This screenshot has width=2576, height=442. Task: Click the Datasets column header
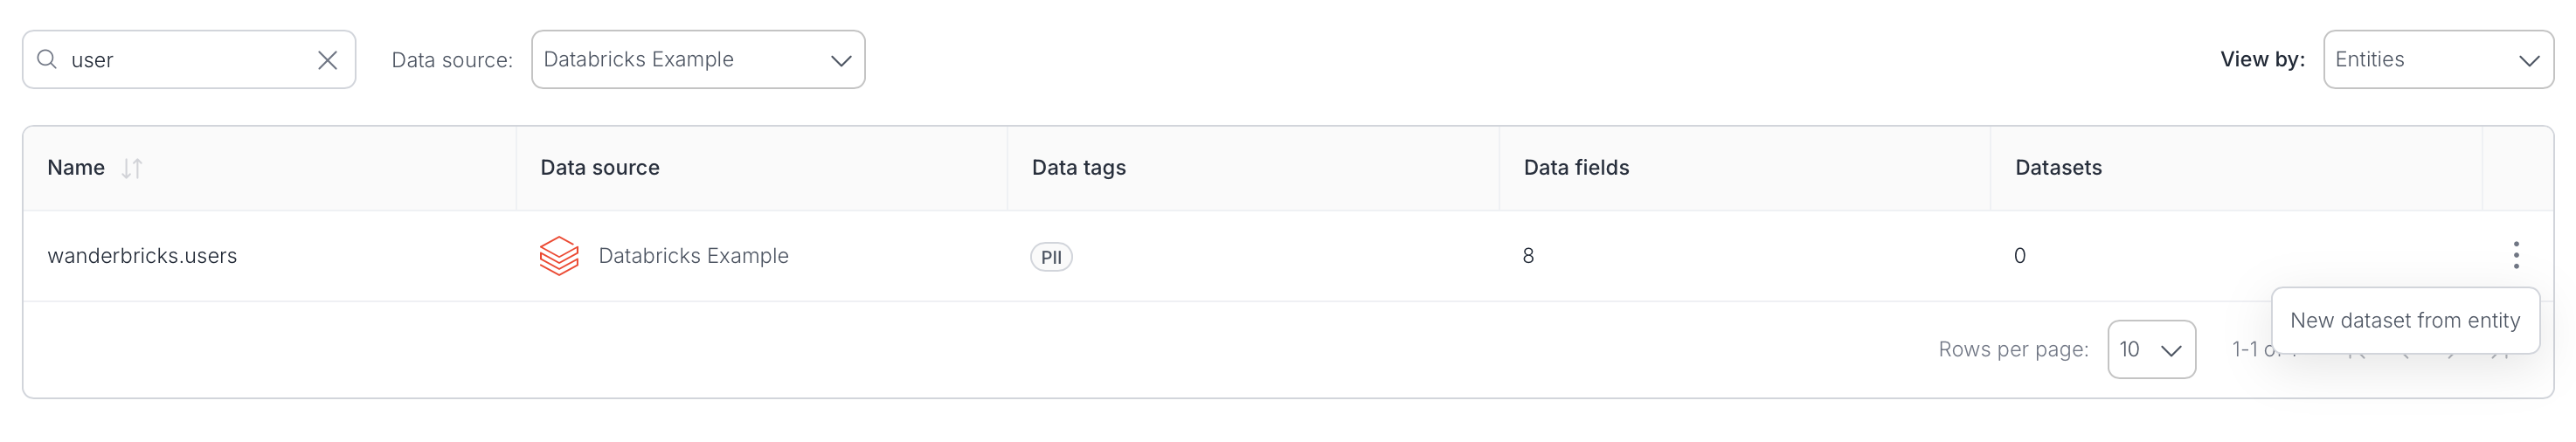[2058, 168]
